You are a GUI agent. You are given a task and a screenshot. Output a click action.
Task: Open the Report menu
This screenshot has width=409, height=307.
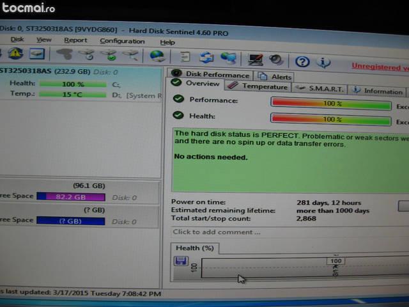(x=75, y=40)
